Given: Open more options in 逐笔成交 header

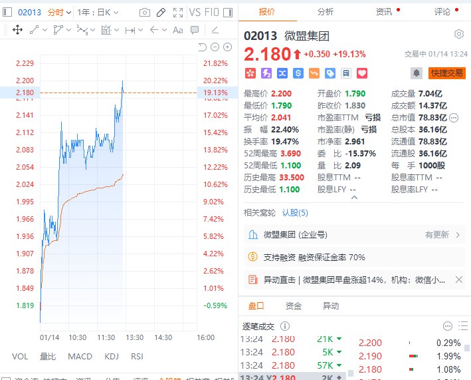Looking at the screenshot, I should tap(448, 326).
